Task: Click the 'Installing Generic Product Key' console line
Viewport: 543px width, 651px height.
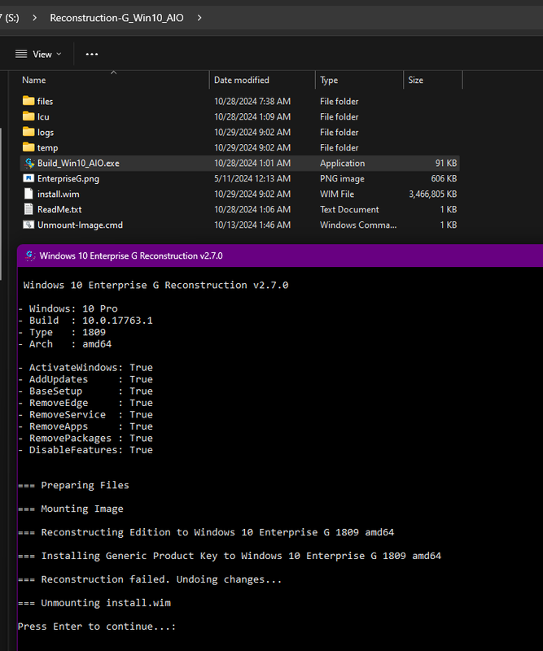Action: (x=230, y=556)
